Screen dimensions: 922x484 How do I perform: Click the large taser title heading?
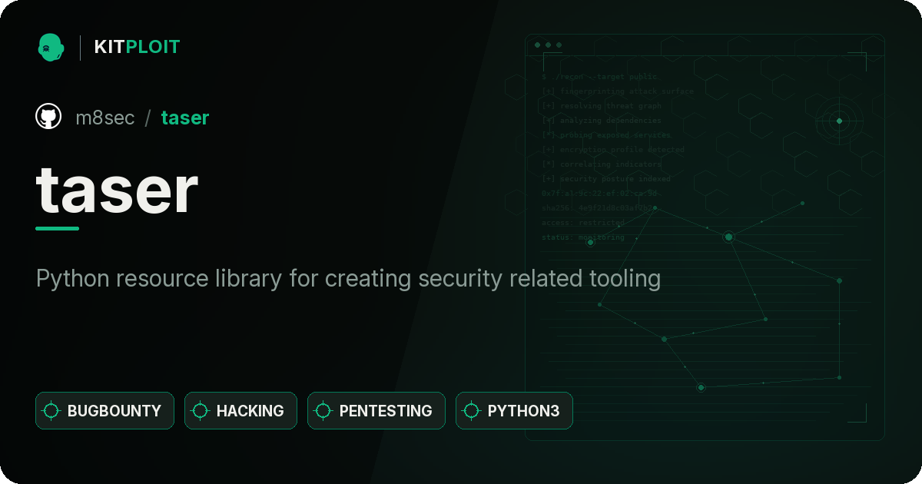tap(117, 189)
